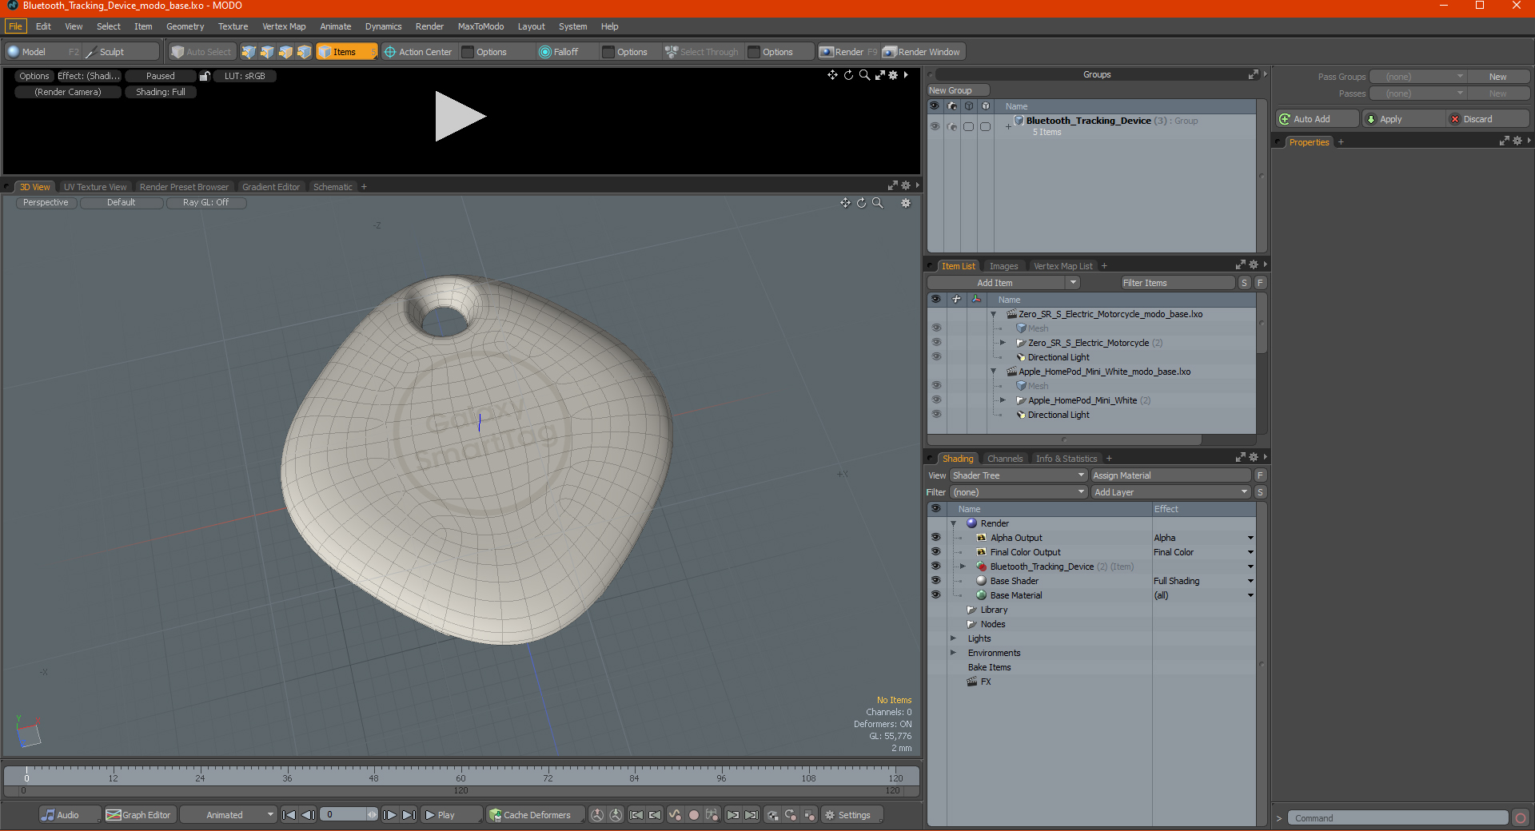This screenshot has width=1535, height=831.
Task: Select Vertices mode cube icon
Action: pos(249,52)
